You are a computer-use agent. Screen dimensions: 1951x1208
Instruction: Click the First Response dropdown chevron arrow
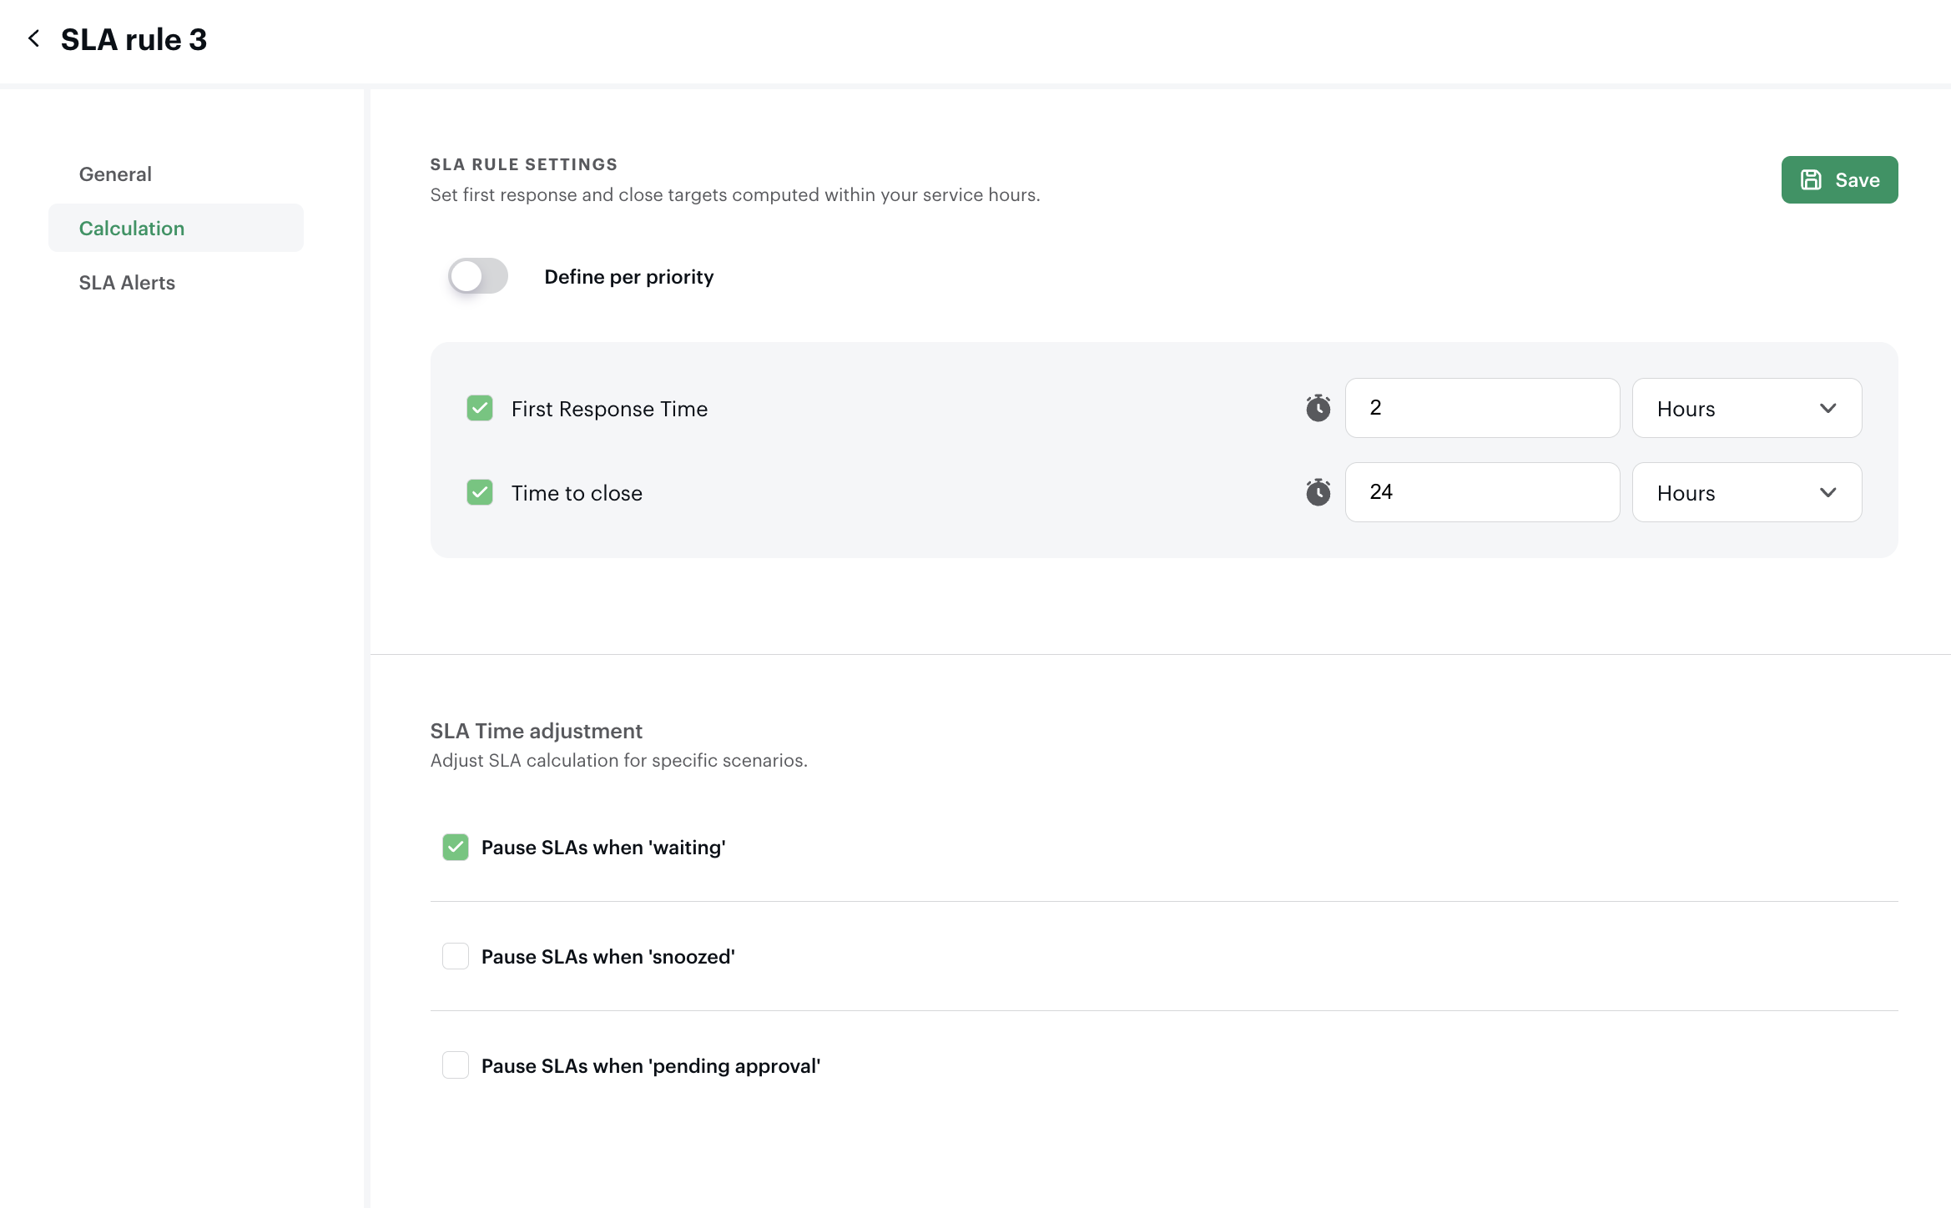point(1827,408)
